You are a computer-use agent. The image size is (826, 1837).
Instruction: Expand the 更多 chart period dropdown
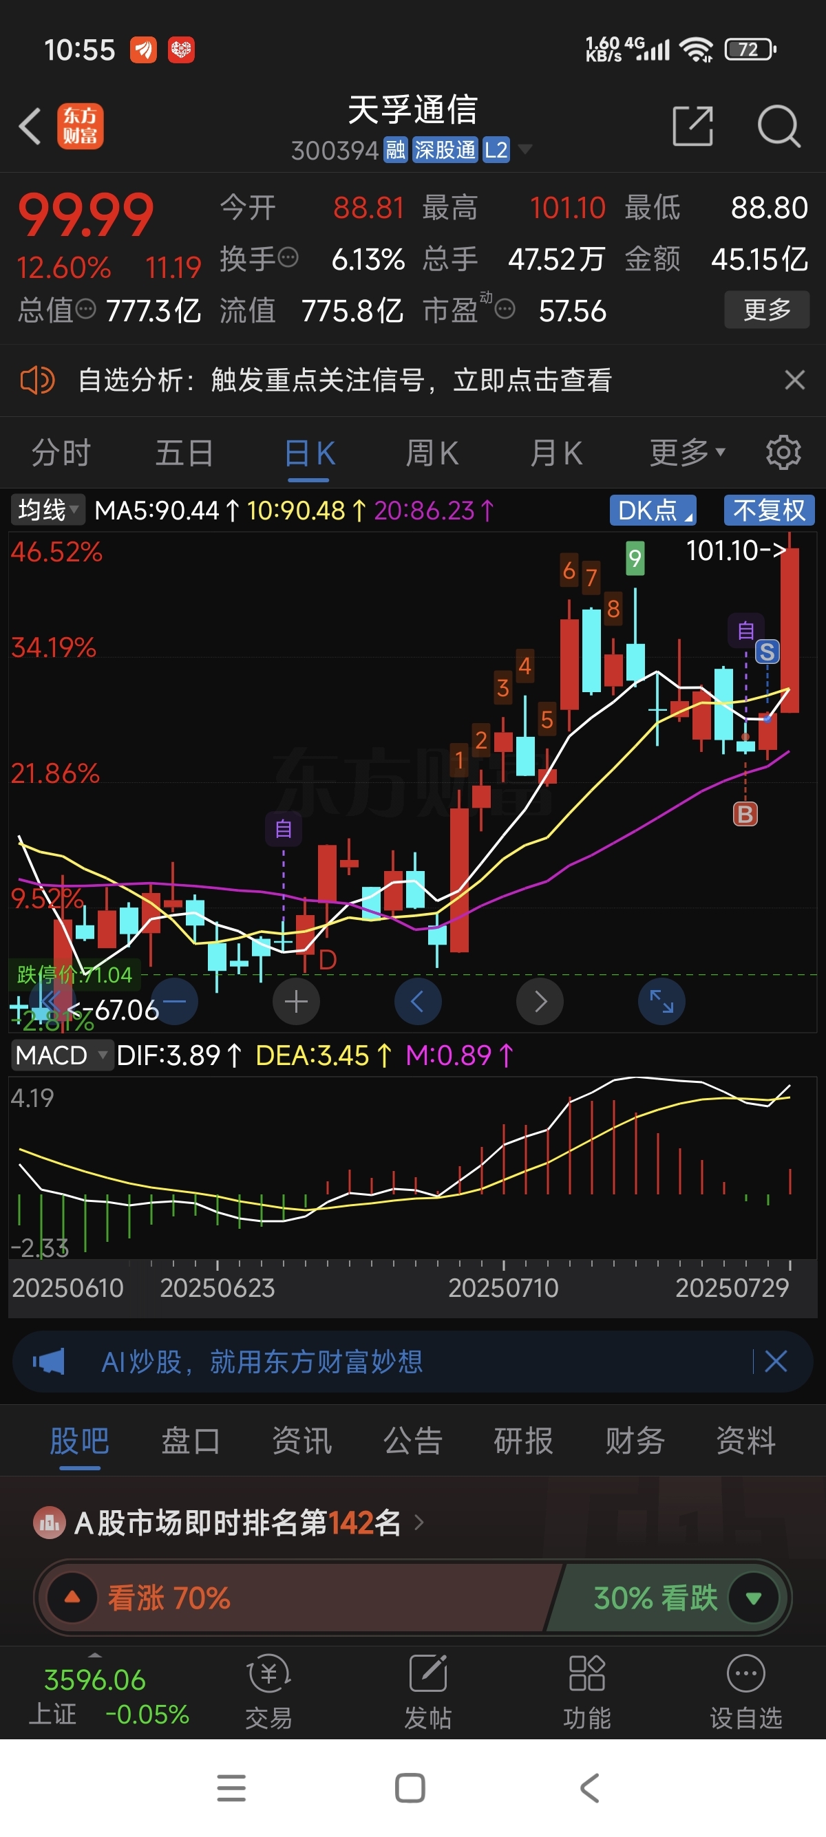[688, 452]
